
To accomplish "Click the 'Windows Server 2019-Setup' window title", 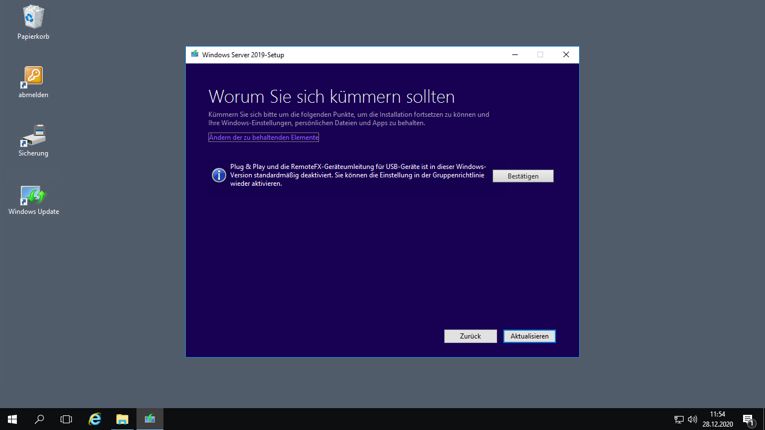I will (243, 55).
